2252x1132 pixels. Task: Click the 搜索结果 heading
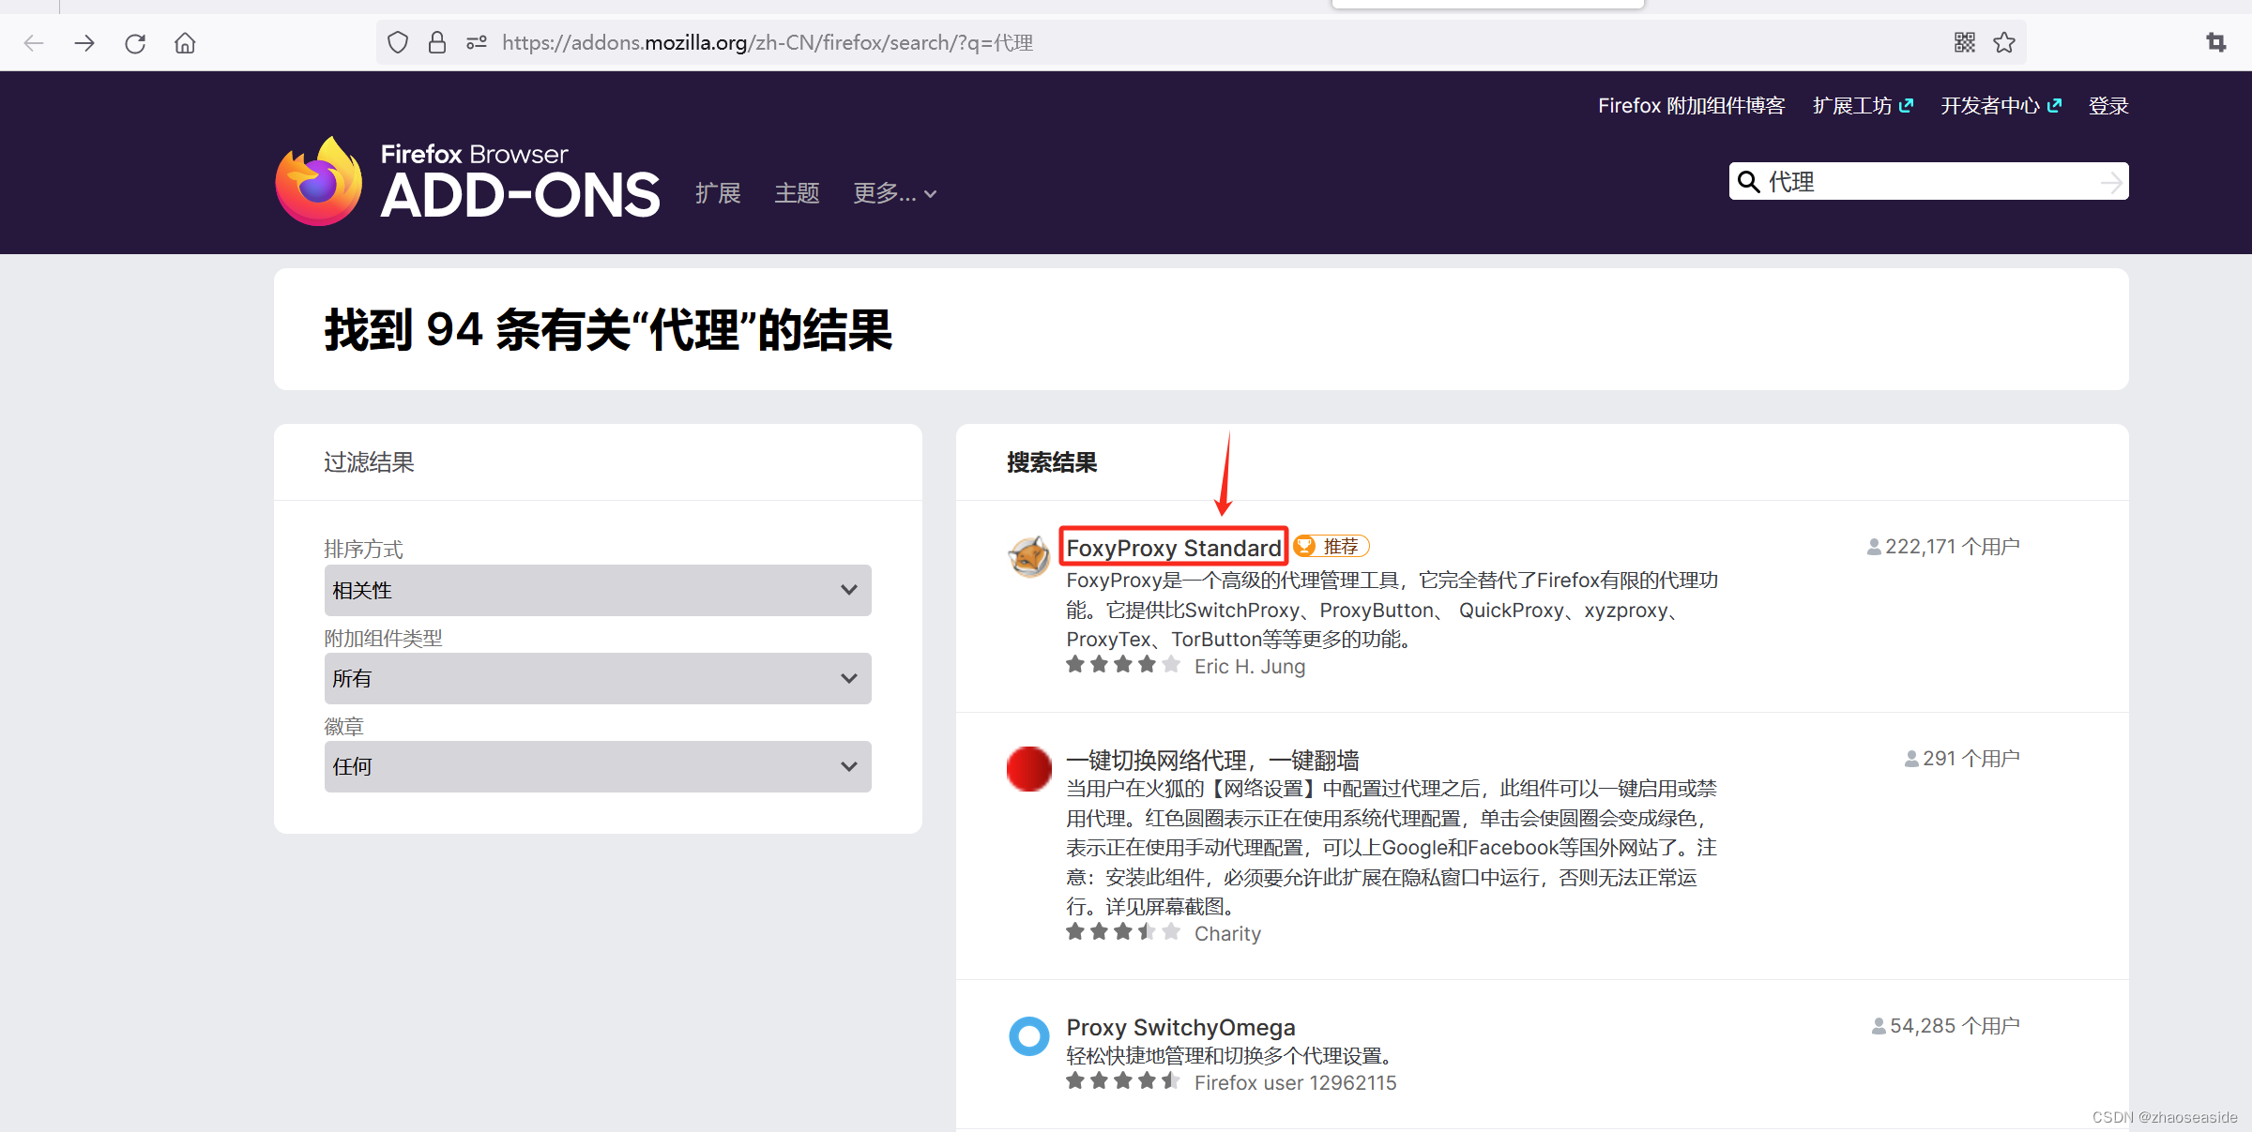(1052, 462)
